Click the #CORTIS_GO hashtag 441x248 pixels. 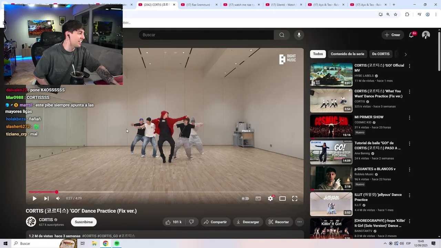[108, 236]
